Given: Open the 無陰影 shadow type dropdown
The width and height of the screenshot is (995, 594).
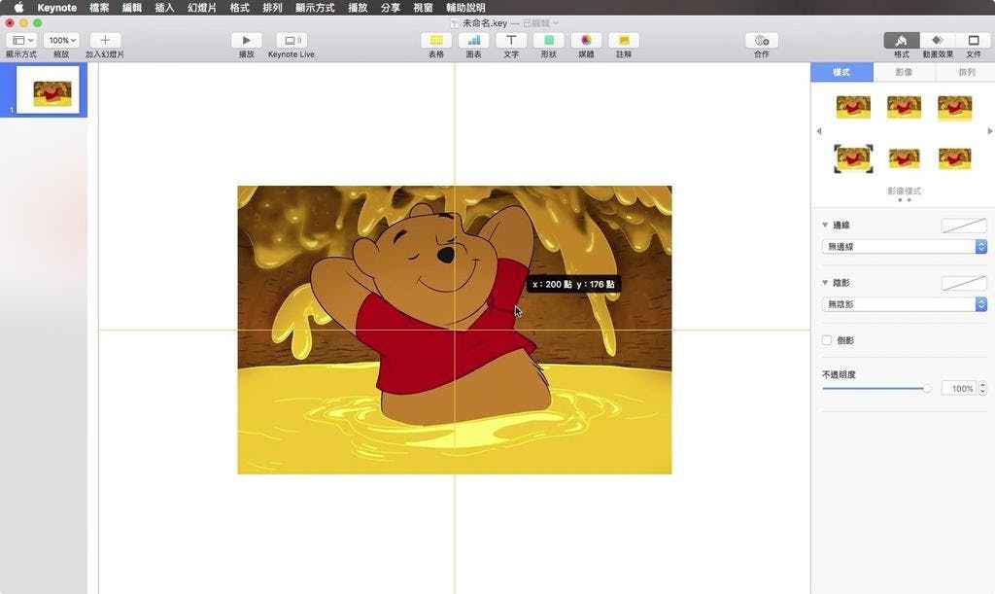Looking at the screenshot, I should coord(905,304).
